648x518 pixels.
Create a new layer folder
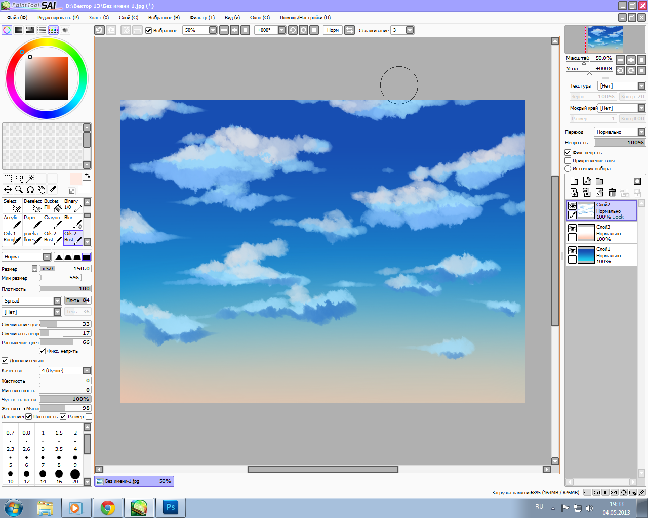[x=599, y=181]
